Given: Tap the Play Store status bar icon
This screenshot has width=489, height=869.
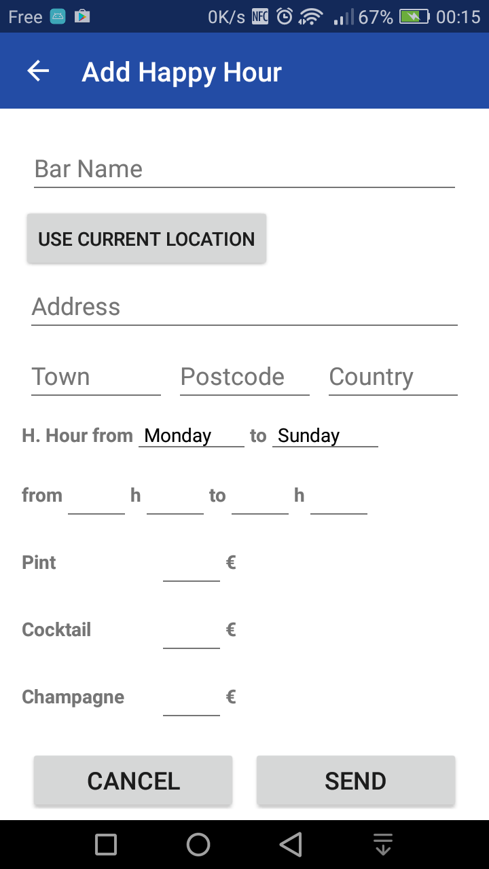Looking at the screenshot, I should [x=82, y=16].
